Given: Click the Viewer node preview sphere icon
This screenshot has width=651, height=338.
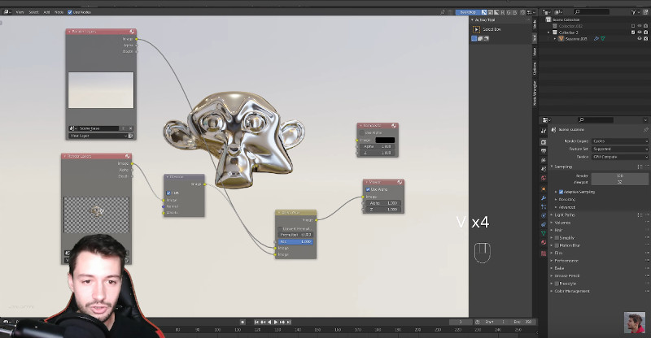Looking at the screenshot, I should click(400, 182).
